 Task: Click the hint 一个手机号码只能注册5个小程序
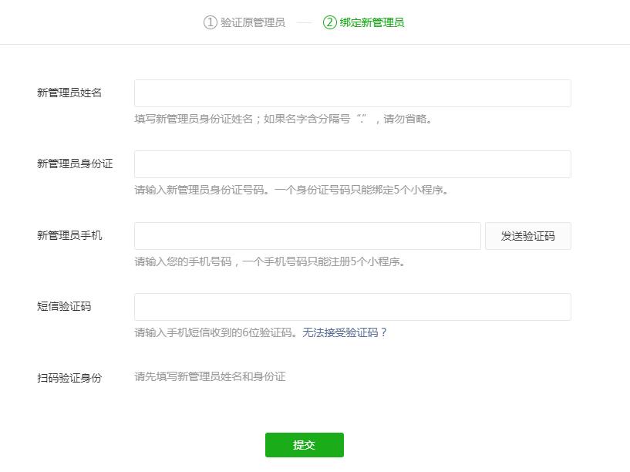pyautogui.click(x=321, y=262)
